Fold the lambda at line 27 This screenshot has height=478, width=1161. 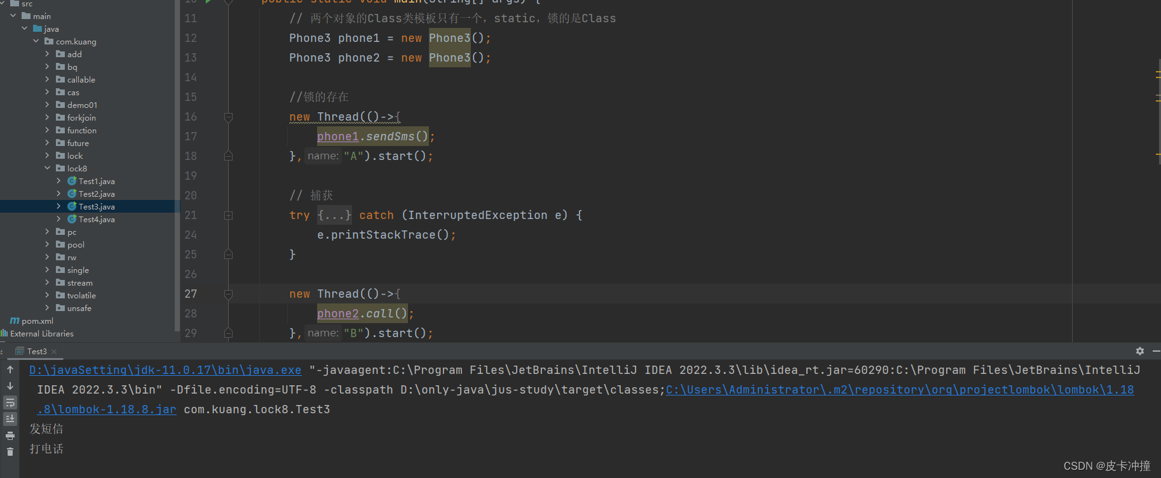point(228,294)
